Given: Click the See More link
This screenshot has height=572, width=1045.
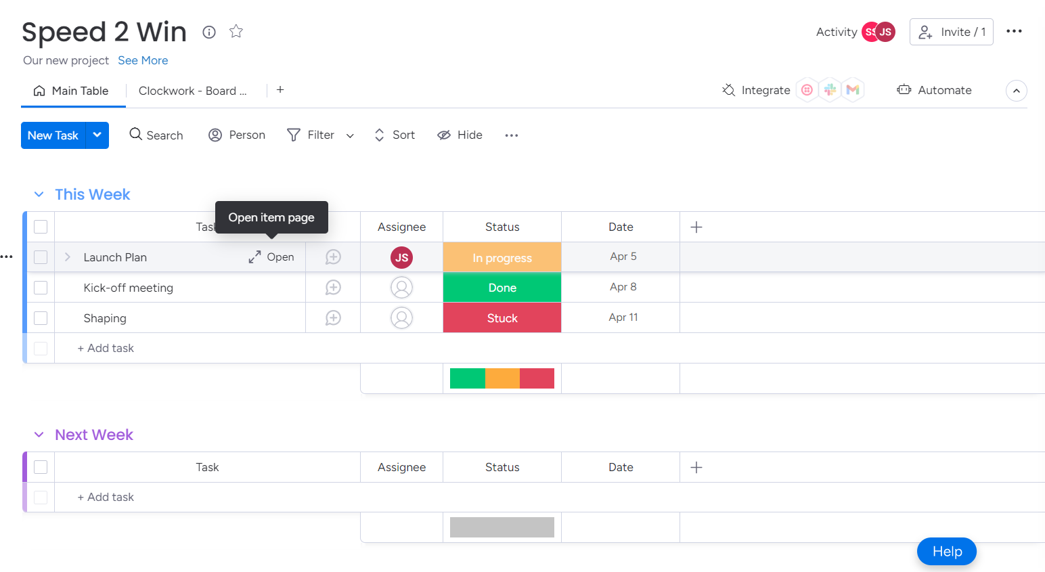Looking at the screenshot, I should [x=143, y=60].
